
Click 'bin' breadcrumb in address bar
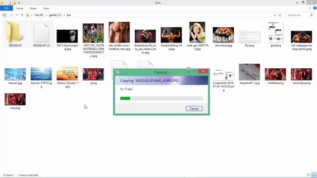tap(69, 15)
